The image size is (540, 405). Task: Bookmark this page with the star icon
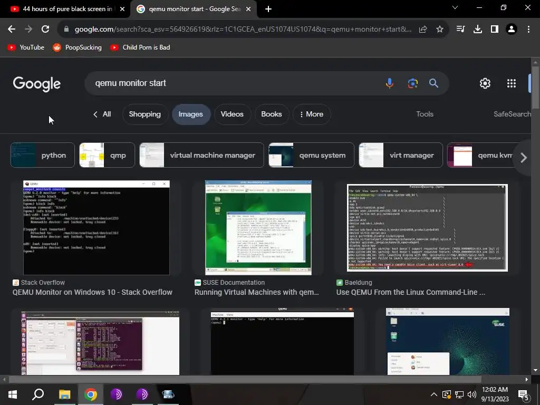coord(440,30)
